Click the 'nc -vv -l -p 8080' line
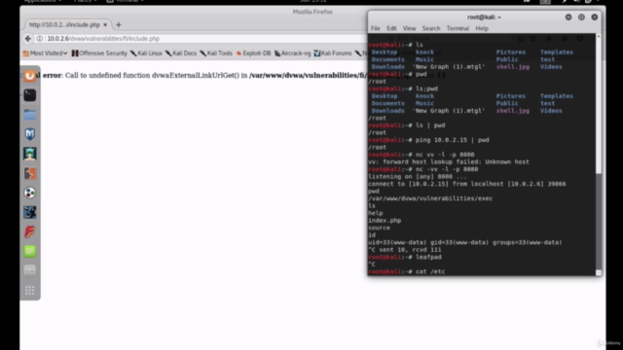 [423, 169]
